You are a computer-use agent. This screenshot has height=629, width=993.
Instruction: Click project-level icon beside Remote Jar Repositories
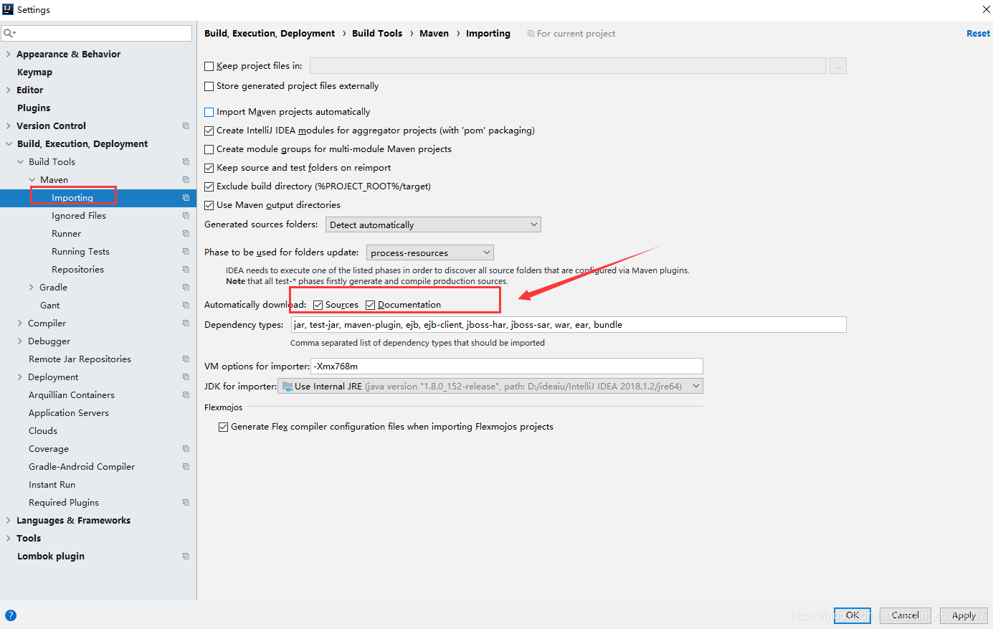click(x=186, y=359)
